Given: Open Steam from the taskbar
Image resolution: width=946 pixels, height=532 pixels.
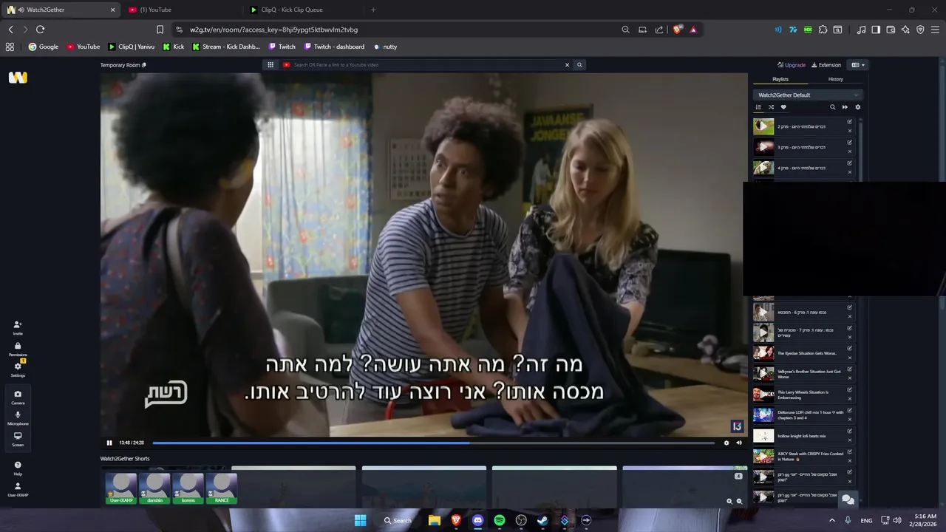Looking at the screenshot, I should tap(542, 520).
